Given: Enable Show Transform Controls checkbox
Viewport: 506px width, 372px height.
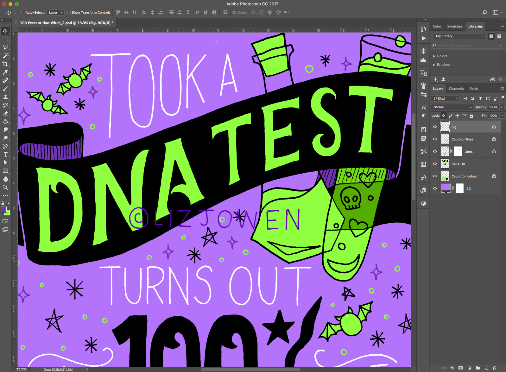Looking at the screenshot, I should (x=69, y=12).
